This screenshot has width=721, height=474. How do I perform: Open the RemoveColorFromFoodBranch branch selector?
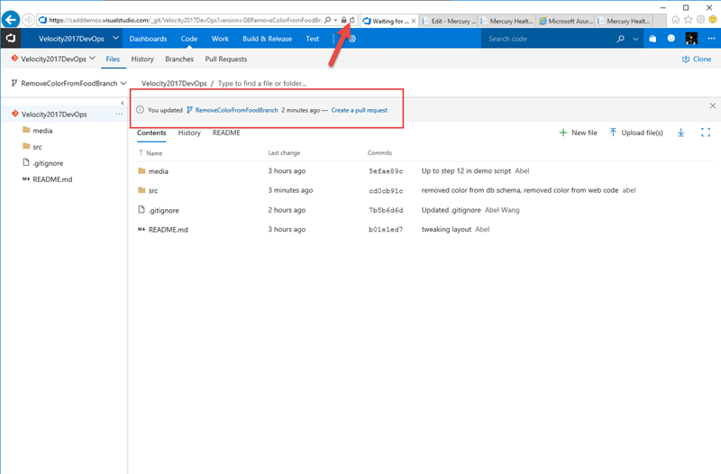[x=68, y=83]
